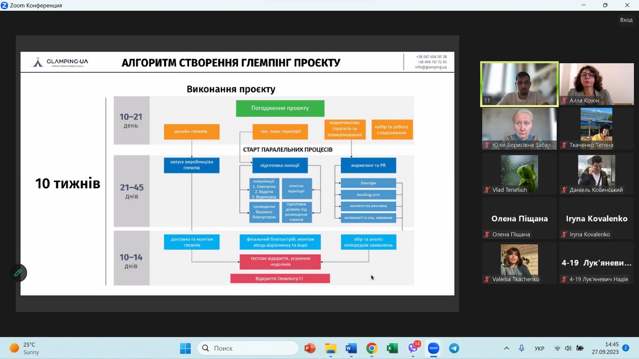This screenshot has width=639, height=359.
Task: Click the Вход button at top right
Action: click(x=626, y=20)
